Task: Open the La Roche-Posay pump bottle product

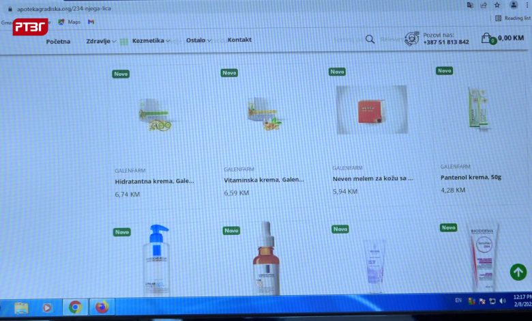Action: [157, 259]
